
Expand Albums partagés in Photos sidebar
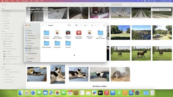(x=2, y=36)
